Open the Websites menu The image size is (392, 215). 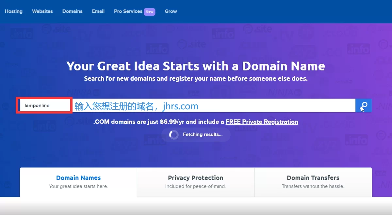[42, 11]
